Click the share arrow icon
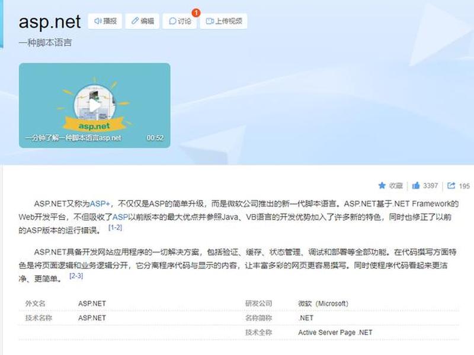The width and height of the screenshot is (474, 355). click(x=451, y=185)
